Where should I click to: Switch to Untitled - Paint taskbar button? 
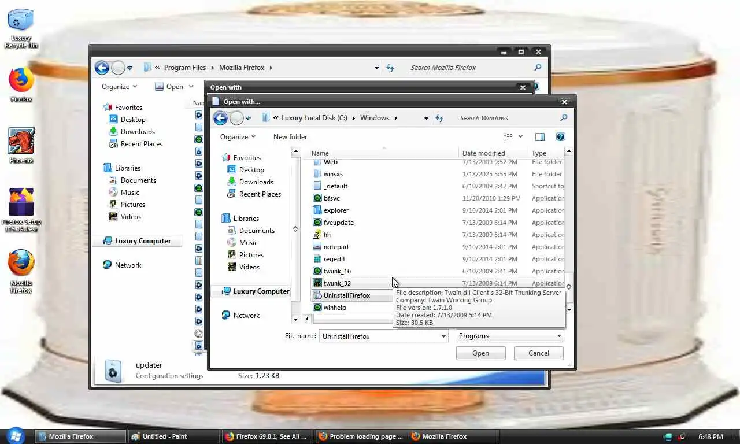click(173, 436)
